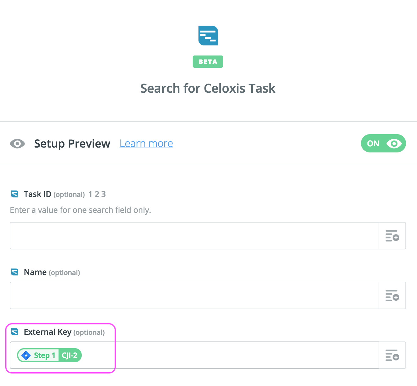The image size is (417, 386).
Task: Click the Search for Celoxis Task title
Action: click(208, 88)
